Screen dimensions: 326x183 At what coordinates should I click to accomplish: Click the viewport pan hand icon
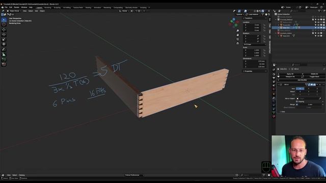238,35
